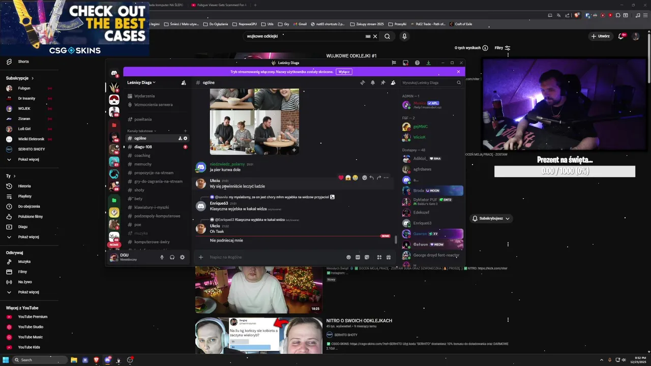Expand Pokaż więcej under Na żywo

click(x=28, y=292)
